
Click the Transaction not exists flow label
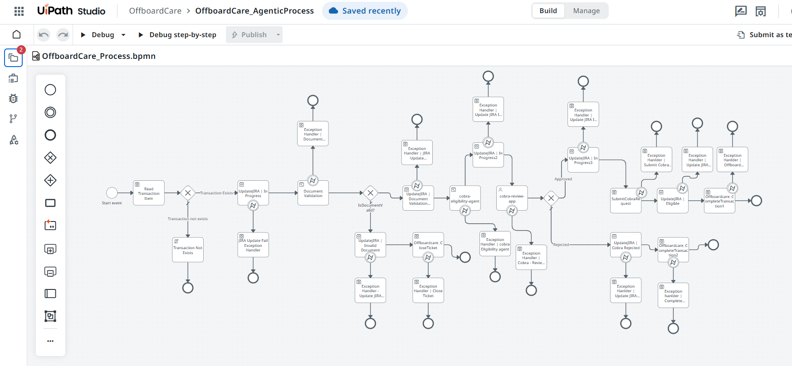(x=188, y=219)
